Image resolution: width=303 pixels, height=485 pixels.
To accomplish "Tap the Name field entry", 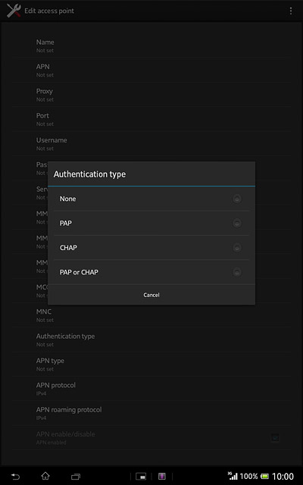I will [x=151, y=45].
